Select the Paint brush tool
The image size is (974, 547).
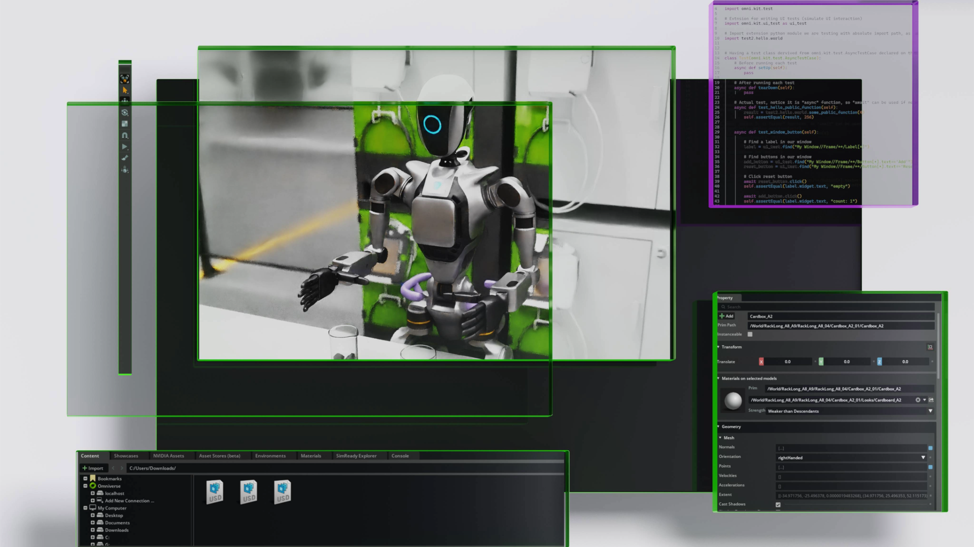[125, 158]
